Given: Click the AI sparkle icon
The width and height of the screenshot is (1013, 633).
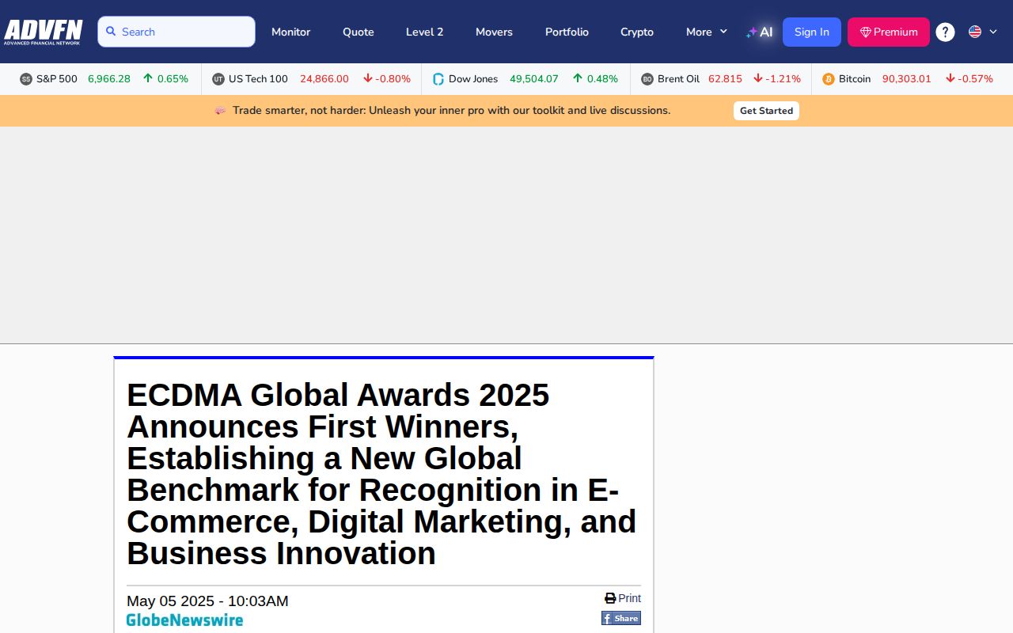Looking at the screenshot, I should 750,32.
